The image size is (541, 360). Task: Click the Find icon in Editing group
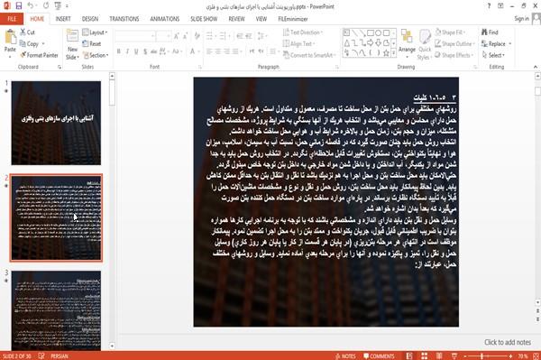click(484, 32)
